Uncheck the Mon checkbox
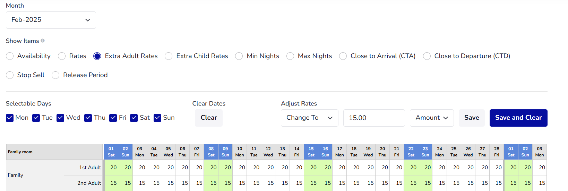The image size is (568, 191). [x=10, y=118]
